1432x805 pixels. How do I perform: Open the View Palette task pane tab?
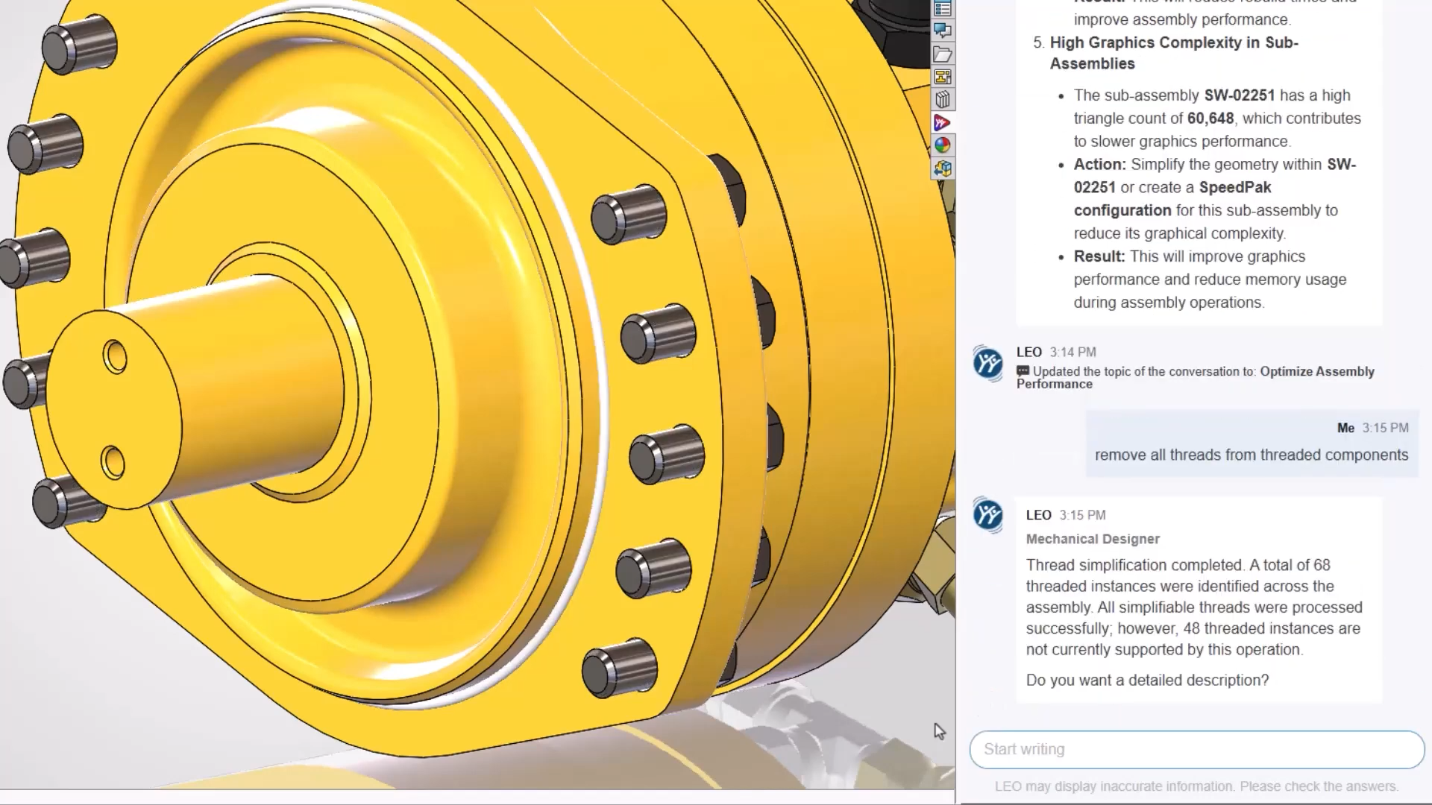tap(943, 77)
